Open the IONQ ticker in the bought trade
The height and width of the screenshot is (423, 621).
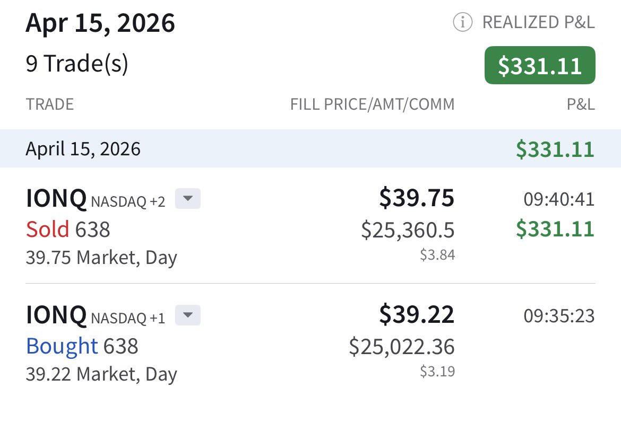(56, 316)
